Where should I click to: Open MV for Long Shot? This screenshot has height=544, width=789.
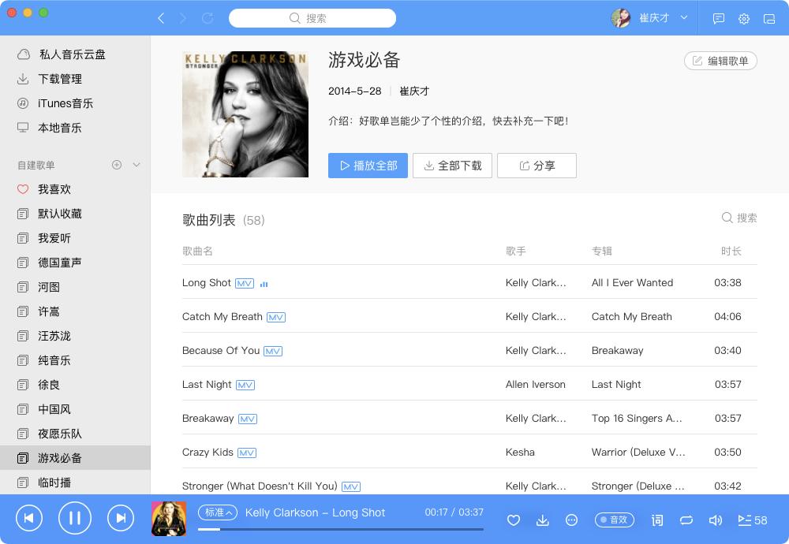tap(245, 284)
